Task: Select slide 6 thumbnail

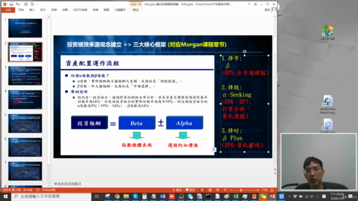Action: [x=25, y=147]
